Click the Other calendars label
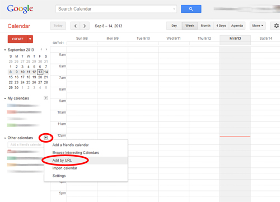This screenshot has height=202, width=280. 20,138
